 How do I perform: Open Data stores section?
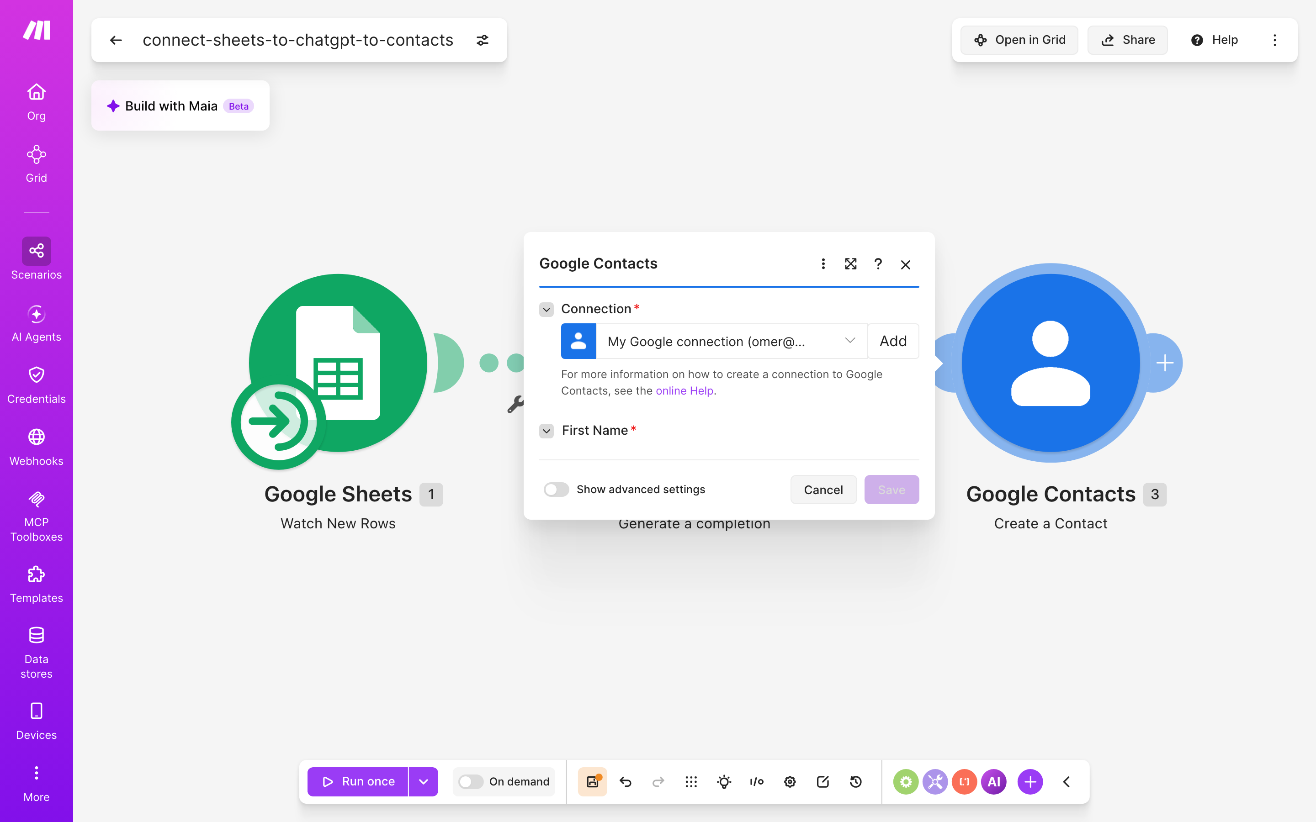[x=37, y=653]
